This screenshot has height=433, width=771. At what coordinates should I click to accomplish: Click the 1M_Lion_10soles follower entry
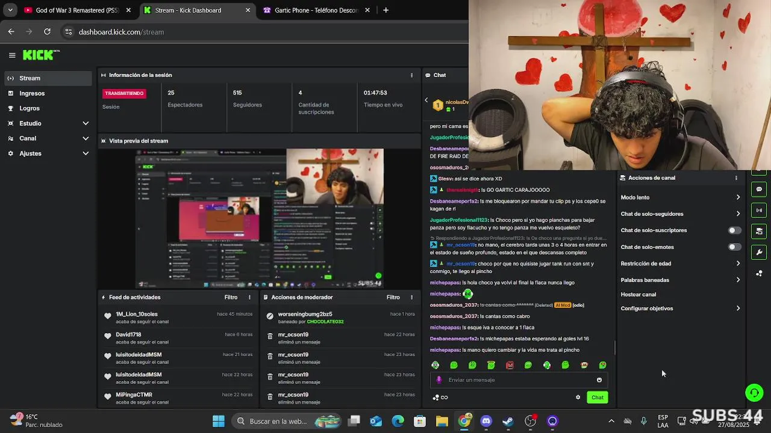(x=178, y=318)
